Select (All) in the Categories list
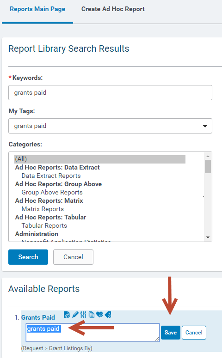The image size is (222, 358). (100, 159)
